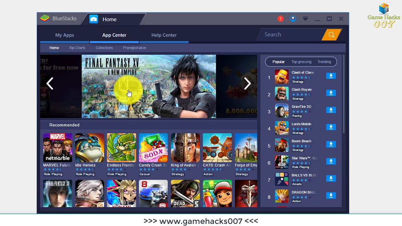The width and height of the screenshot is (402, 226).
Task: Click the Clash of Clans title text
Action: point(303,73)
